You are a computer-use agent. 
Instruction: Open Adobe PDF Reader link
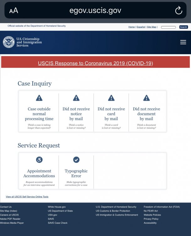[x=10, y=219]
